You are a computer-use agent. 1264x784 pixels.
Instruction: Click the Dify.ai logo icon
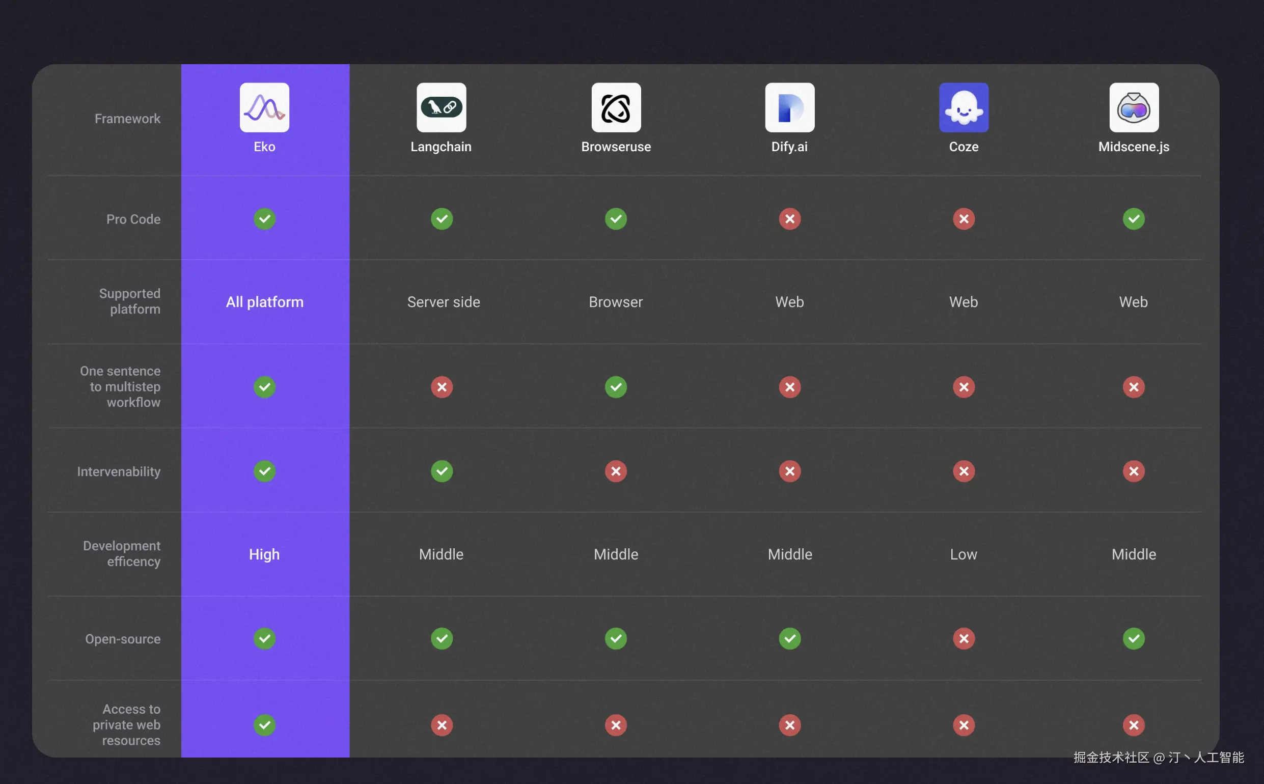click(789, 107)
